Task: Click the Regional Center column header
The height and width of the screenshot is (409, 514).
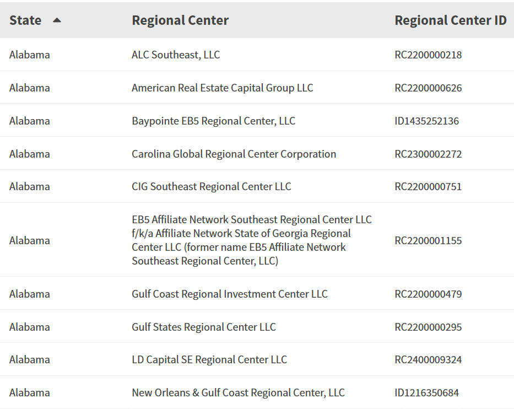Action: 180,20
